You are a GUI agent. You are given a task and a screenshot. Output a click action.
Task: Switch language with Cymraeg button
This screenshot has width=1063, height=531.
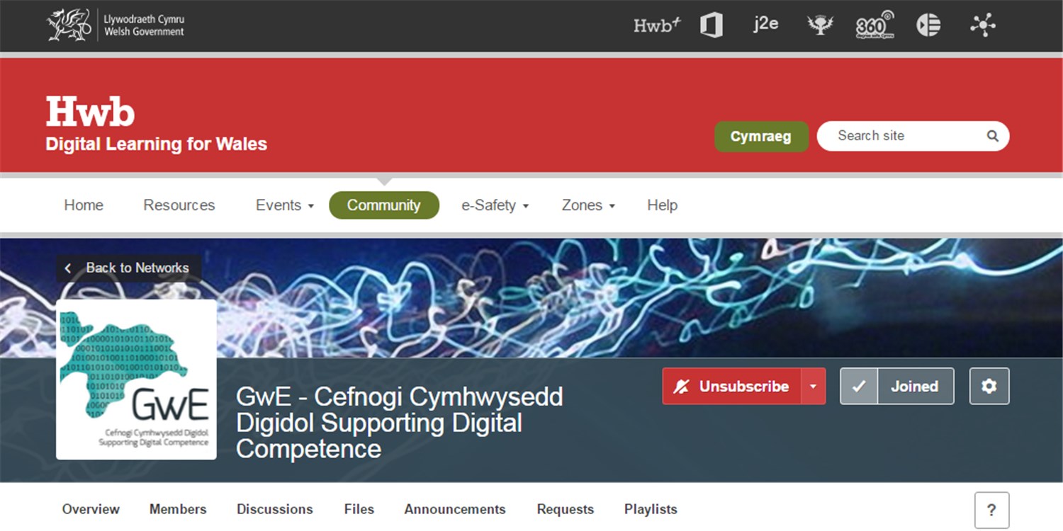point(760,137)
